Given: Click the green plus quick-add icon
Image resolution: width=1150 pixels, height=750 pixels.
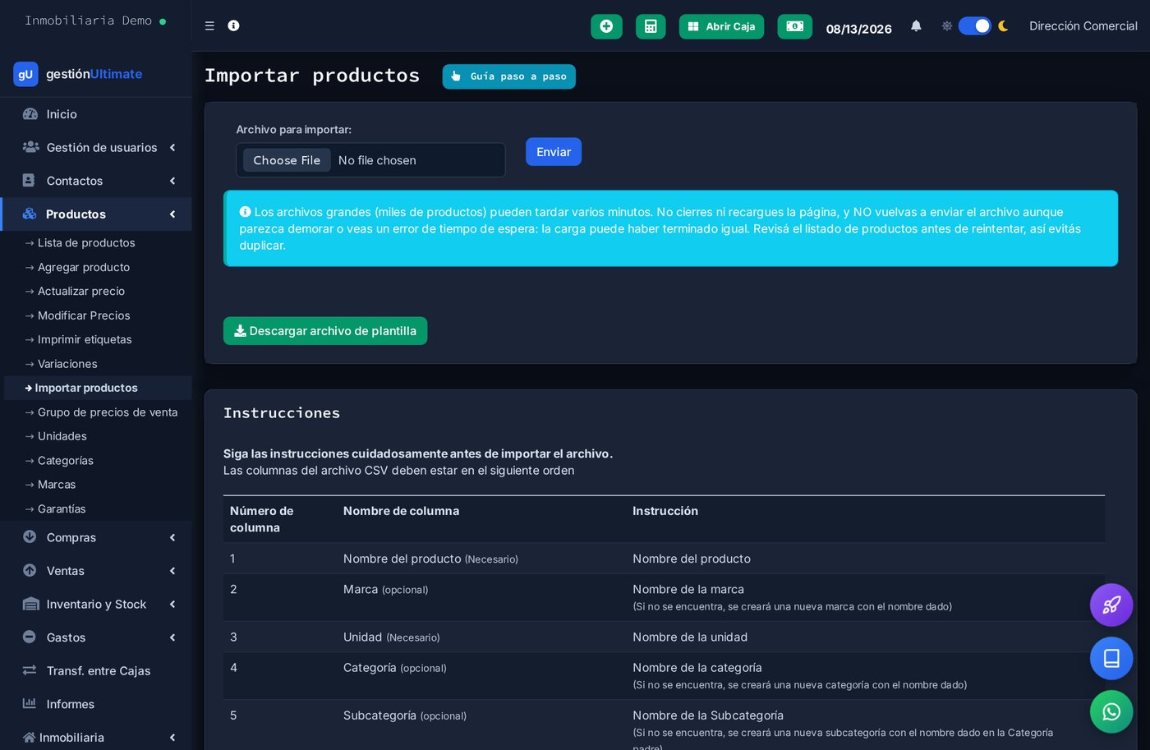Looking at the screenshot, I should click(606, 26).
